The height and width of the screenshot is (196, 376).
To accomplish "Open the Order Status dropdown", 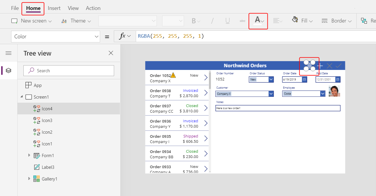I will click(x=271, y=79).
